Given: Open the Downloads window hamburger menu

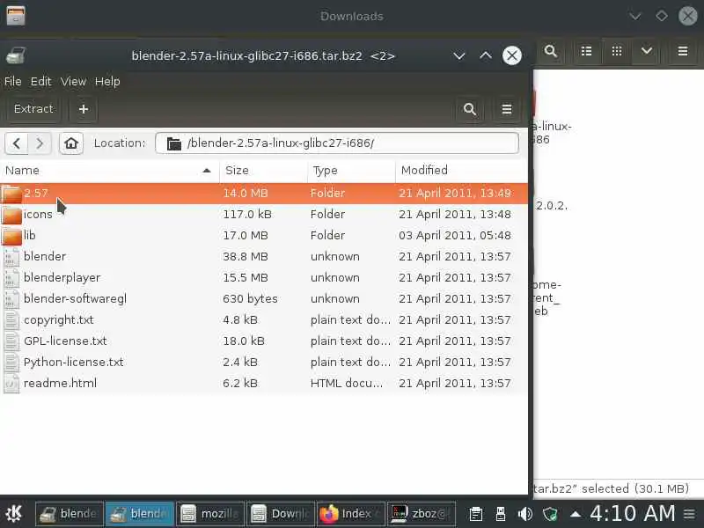Looking at the screenshot, I should pos(683,51).
